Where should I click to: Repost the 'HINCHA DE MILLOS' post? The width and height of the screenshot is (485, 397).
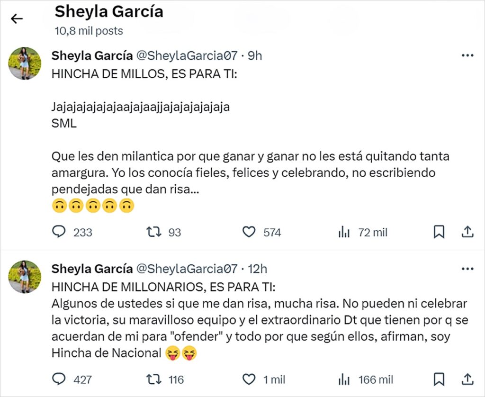[x=153, y=232]
